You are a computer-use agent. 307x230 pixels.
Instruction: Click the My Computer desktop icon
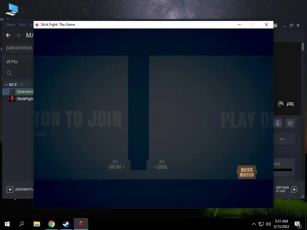(x=12, y=9)
